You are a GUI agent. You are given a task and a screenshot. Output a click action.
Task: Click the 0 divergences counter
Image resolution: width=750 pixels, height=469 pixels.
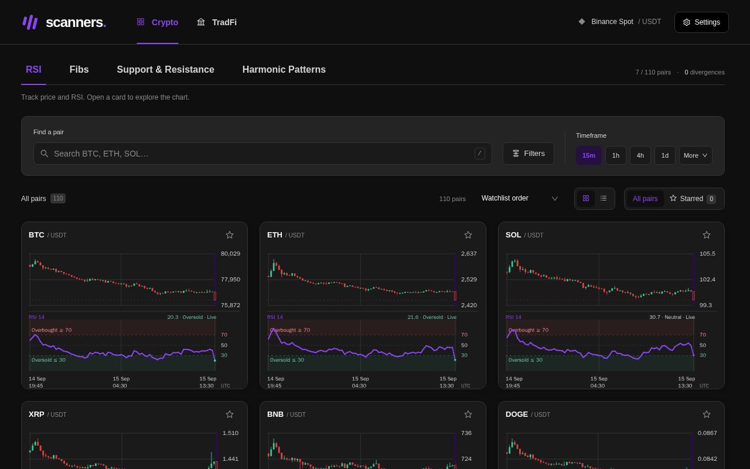(704, 72)
